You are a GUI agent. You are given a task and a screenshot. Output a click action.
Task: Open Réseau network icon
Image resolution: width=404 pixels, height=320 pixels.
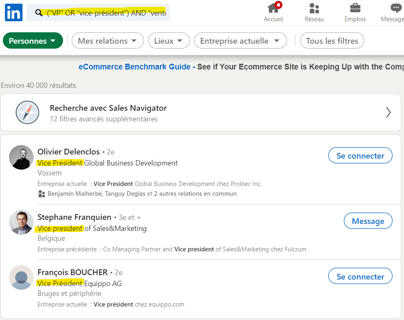[314, 8]
